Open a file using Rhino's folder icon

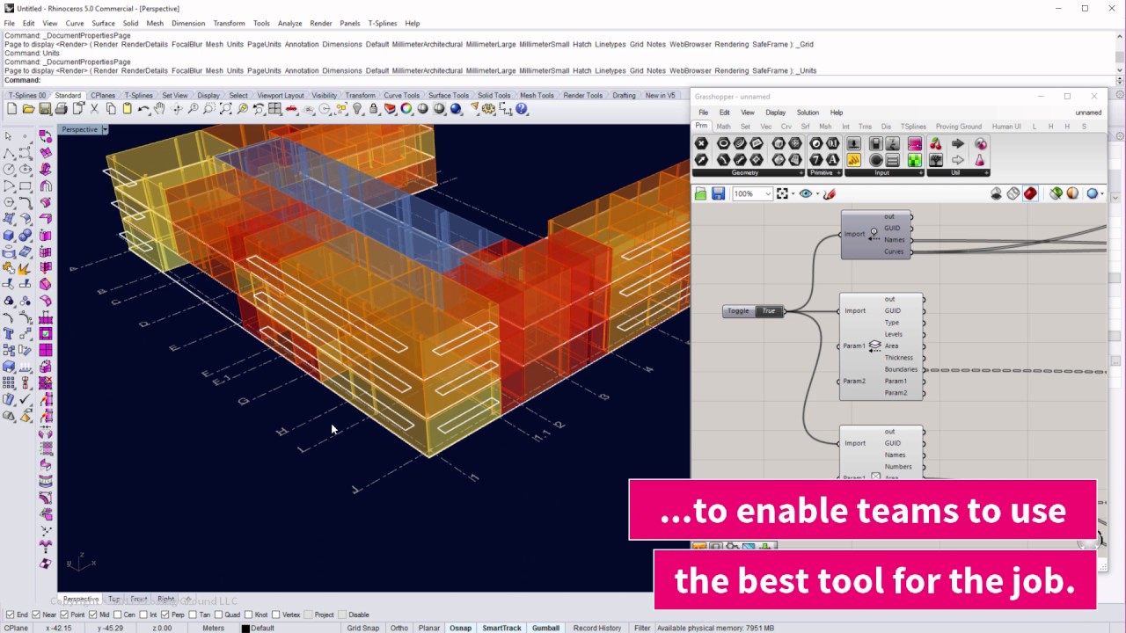tap(28, 110)
